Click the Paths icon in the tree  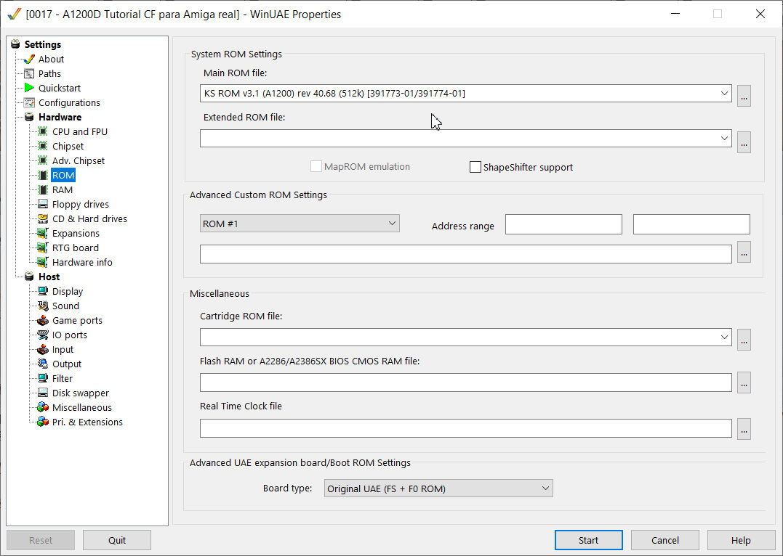click(29, 73)
